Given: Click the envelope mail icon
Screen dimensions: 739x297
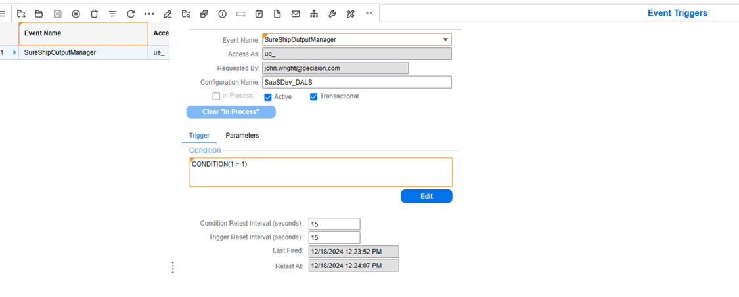Looking at the screenshot, I should click(296, 14).
